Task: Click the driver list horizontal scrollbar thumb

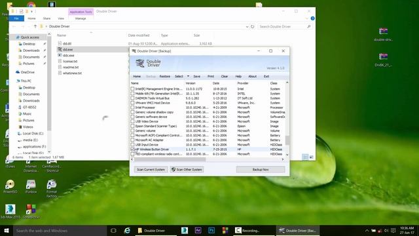Action: 170,159
